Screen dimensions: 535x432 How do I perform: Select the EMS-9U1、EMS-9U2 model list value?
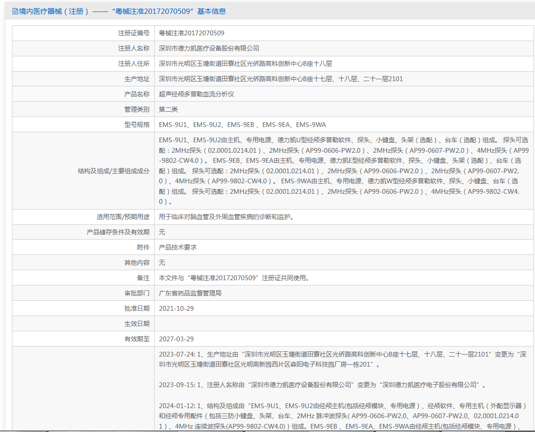pos(242,125)
